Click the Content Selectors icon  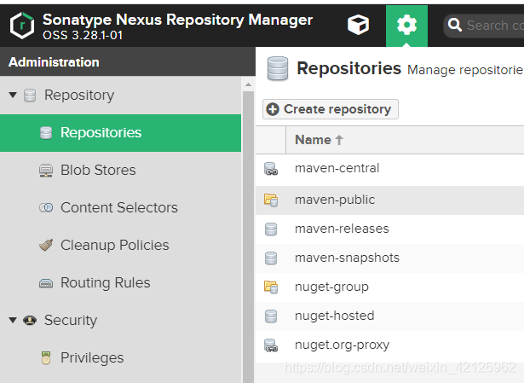(46, 208)
